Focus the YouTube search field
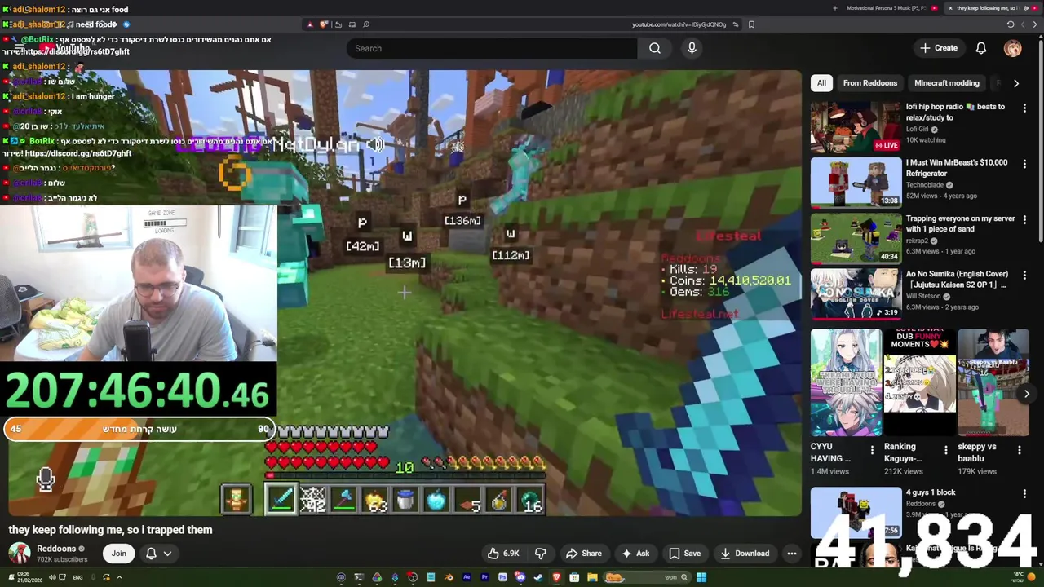This screenshot has width=1044, height=587. (493, 48)
